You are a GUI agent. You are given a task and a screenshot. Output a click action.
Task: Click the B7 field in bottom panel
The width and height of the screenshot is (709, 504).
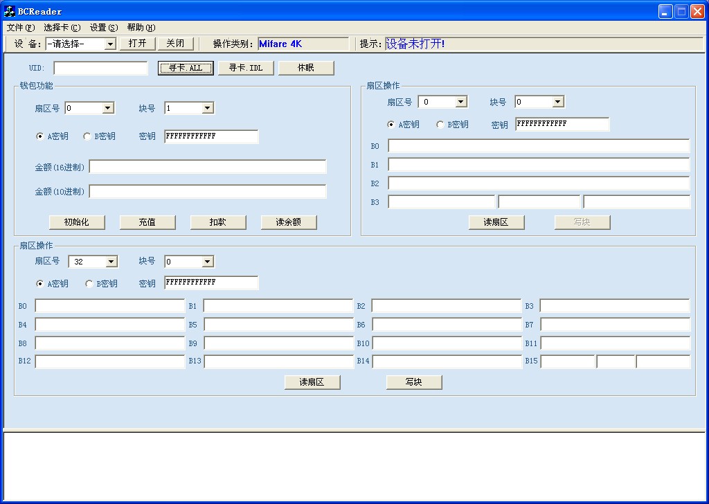(615, 325)
